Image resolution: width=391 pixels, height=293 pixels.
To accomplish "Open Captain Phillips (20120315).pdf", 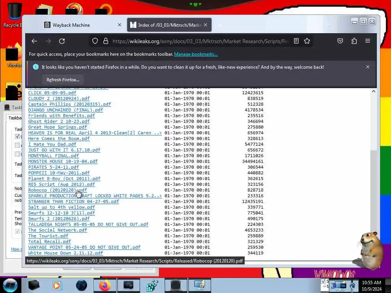I will tap(69, 104).
